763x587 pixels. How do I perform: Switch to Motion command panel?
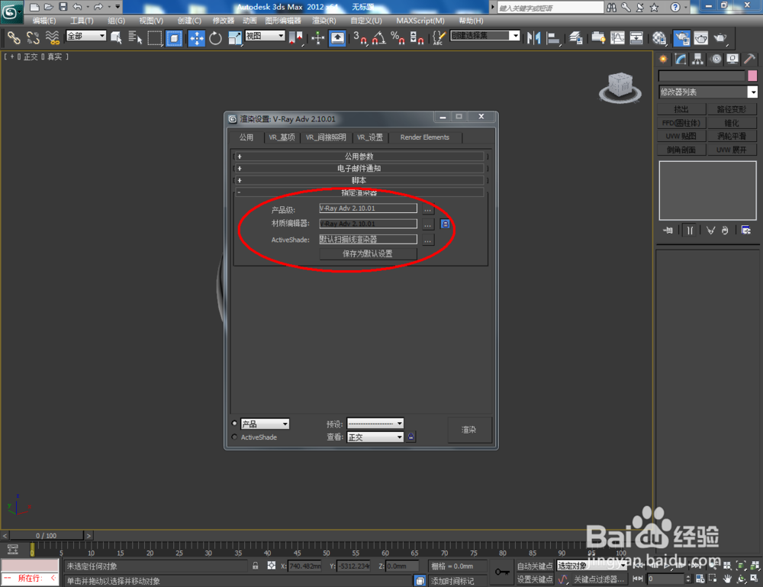point(716,60)
